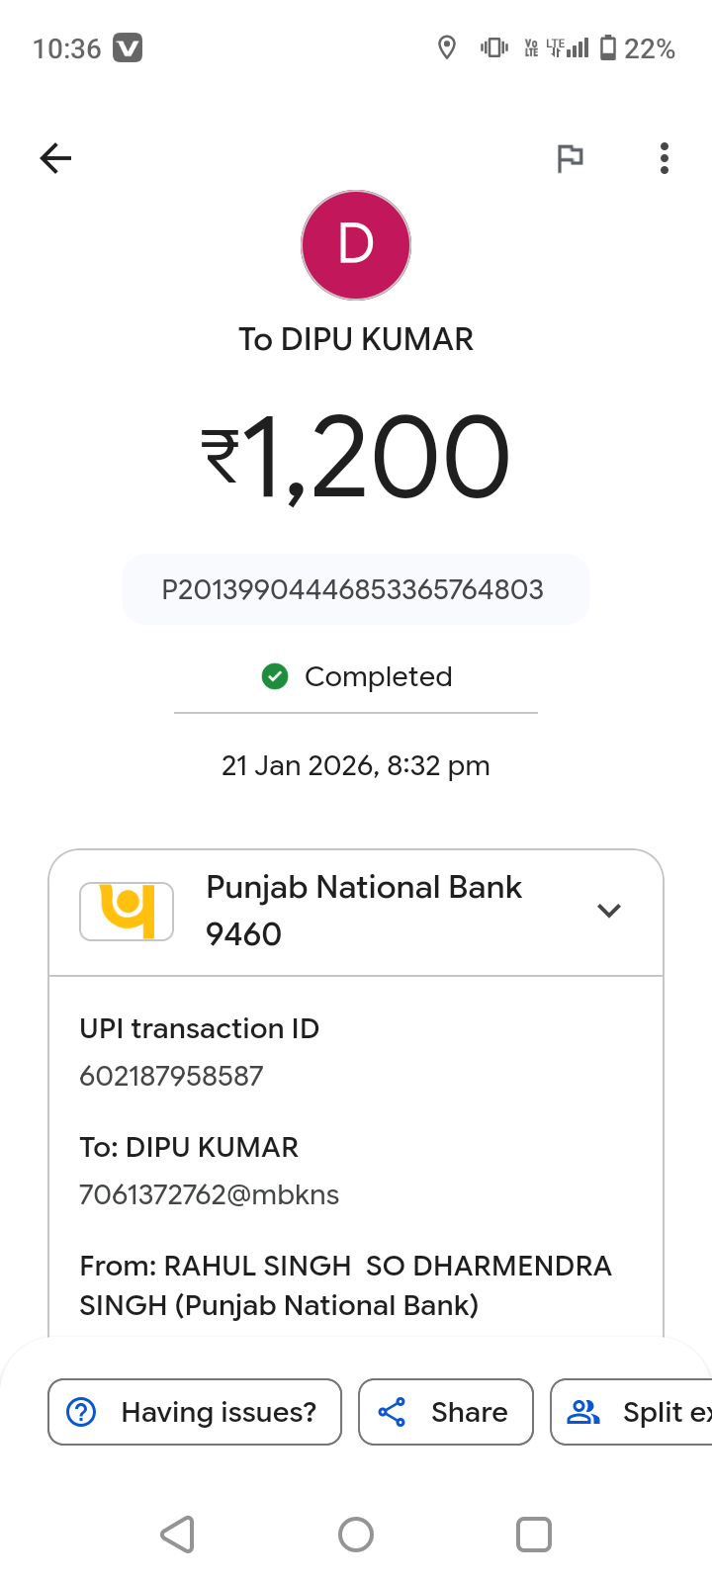Tap the green Completed checkmark icon
The height and width of the screenshot is (1582, 712).
pos(275,676)
